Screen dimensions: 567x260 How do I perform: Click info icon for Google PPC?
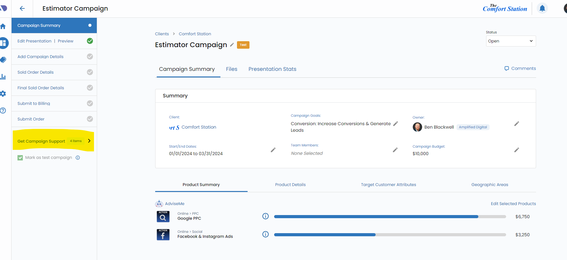pyautogui.click(x=265, y=216)
